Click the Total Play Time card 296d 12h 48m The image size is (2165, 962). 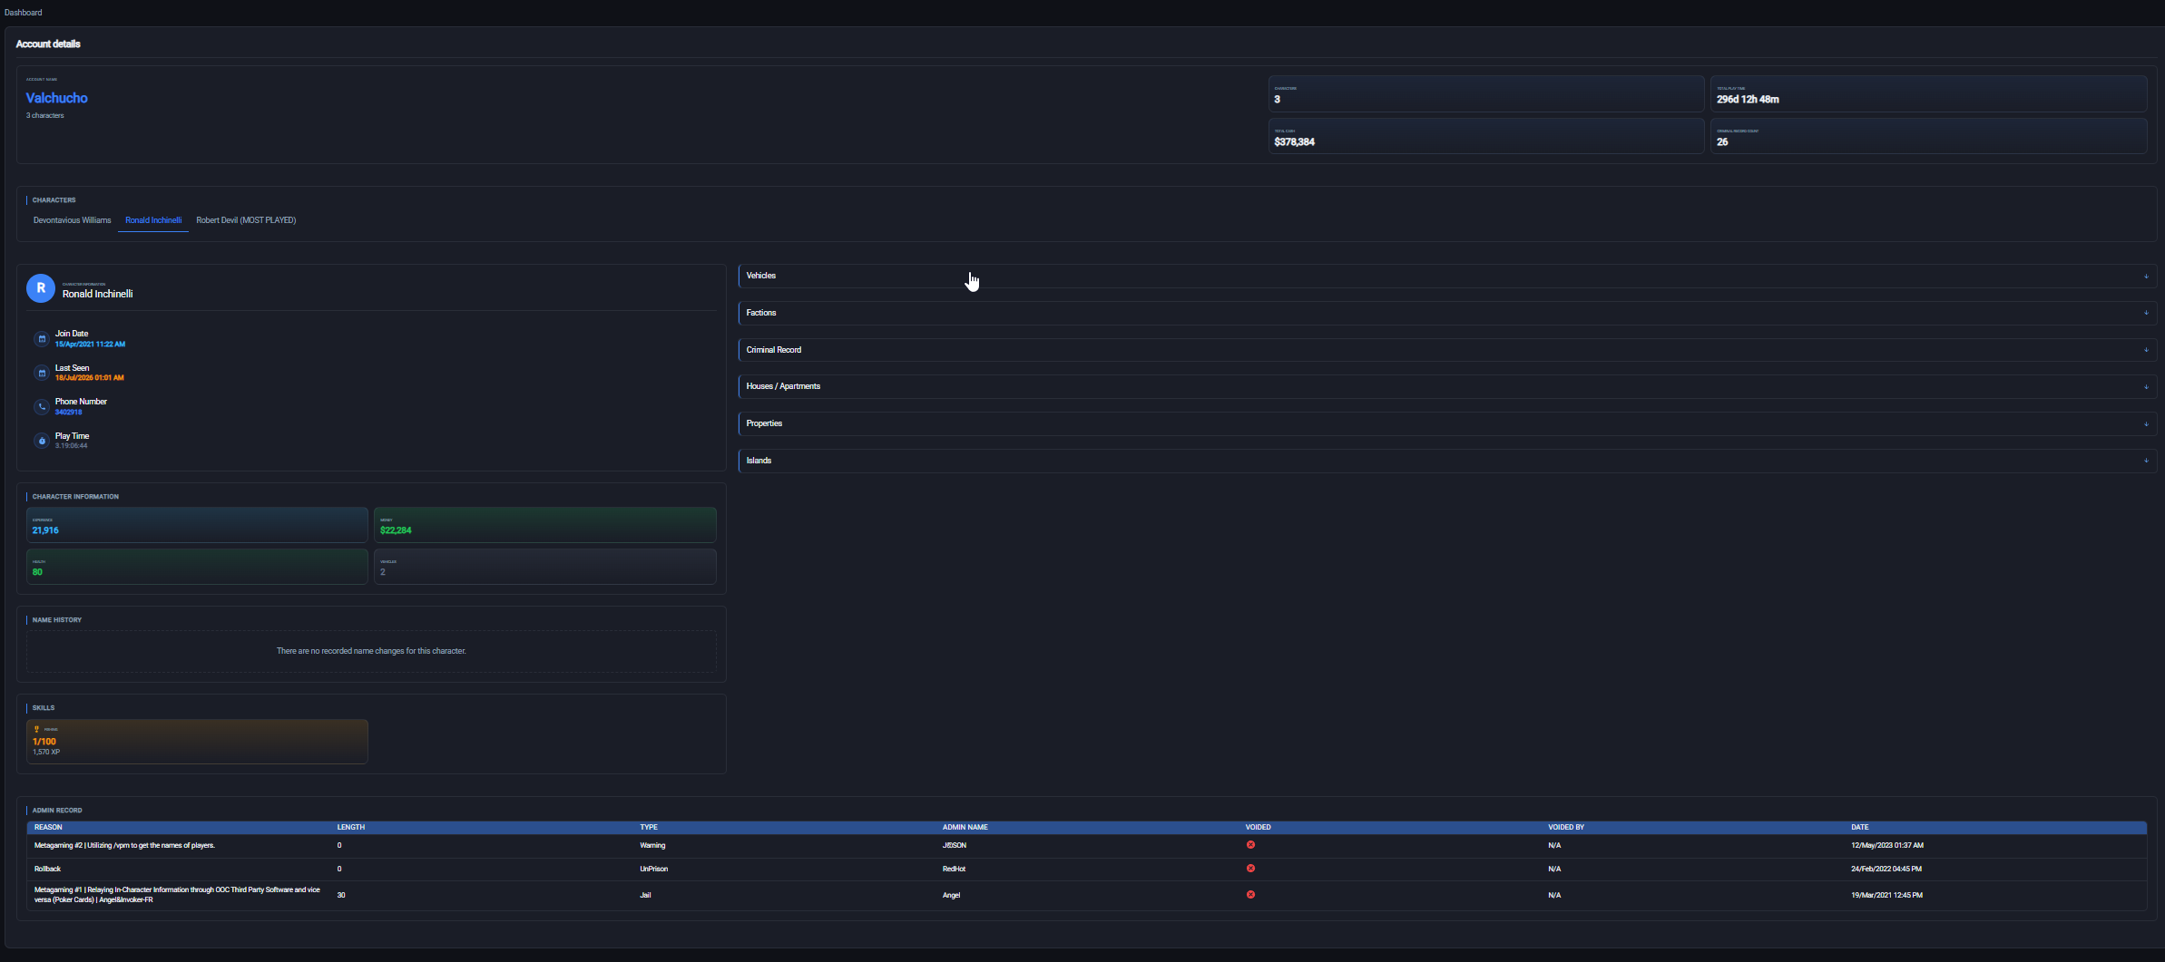pyautogui.click(x=1928, y=94)
